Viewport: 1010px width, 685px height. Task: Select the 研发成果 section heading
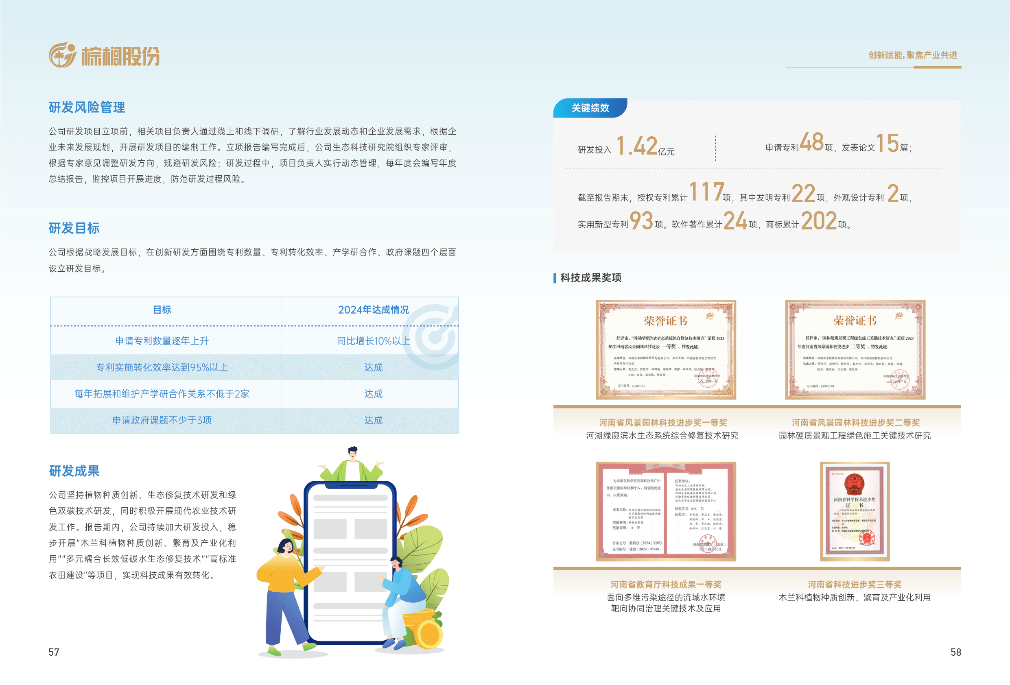74,471
